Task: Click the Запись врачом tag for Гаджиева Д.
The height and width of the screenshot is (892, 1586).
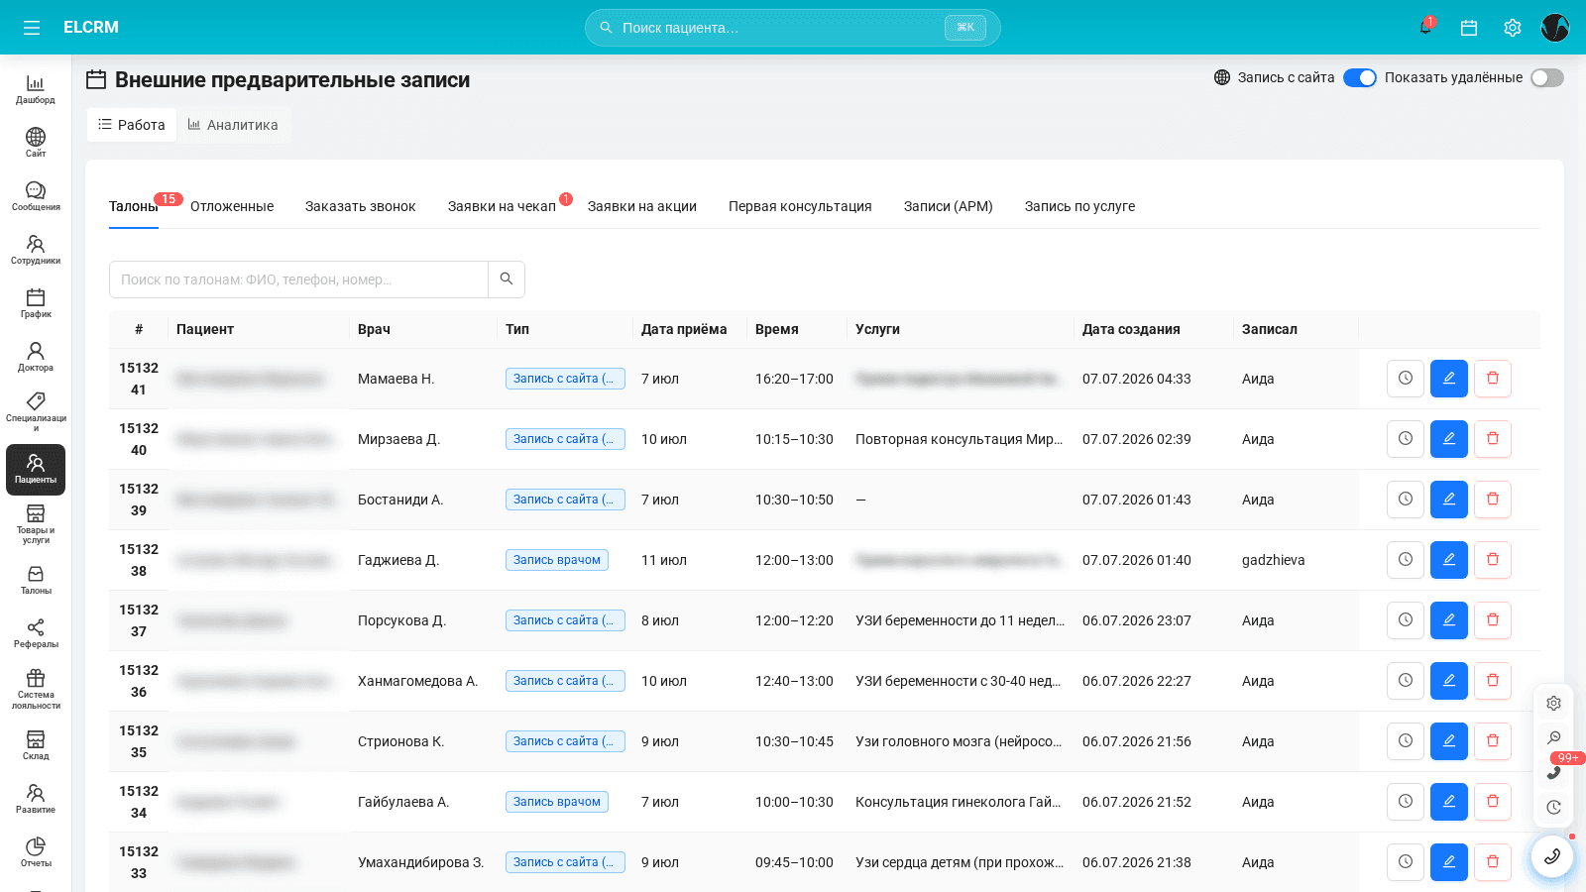Action: pyautogui.click(x=557, y=560)
